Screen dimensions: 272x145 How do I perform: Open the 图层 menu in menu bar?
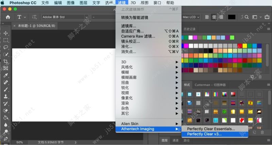pos(83,3)
